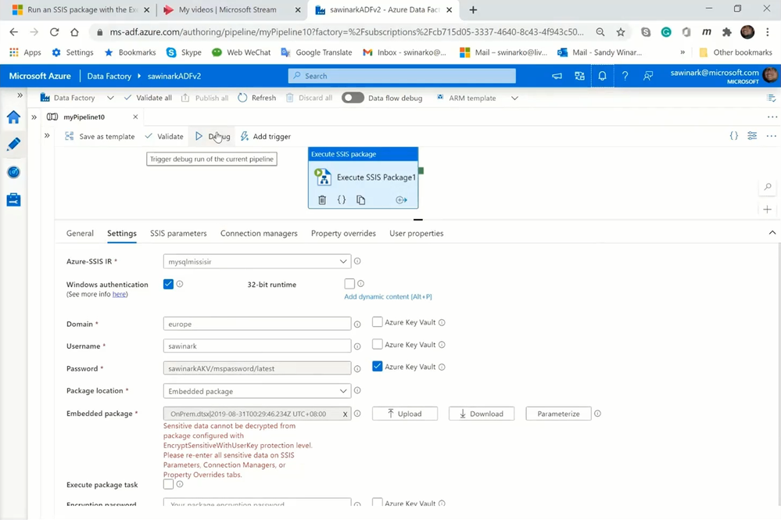
Task: Click Upload package button
Action: [x=405, y=414]
